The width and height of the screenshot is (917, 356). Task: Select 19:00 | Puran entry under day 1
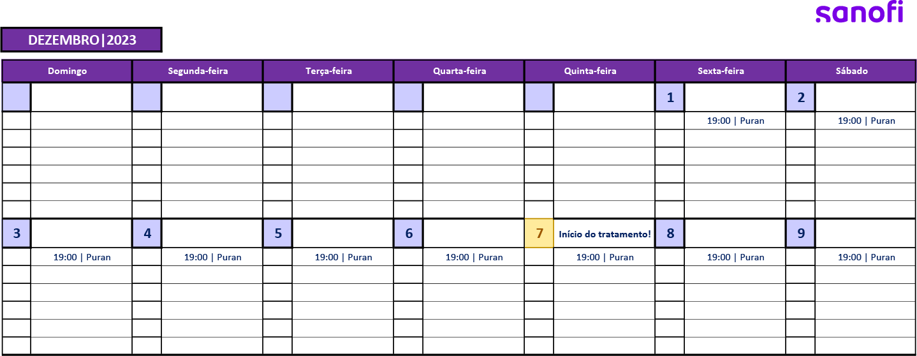pyautogui.click(x=735, y=121)
